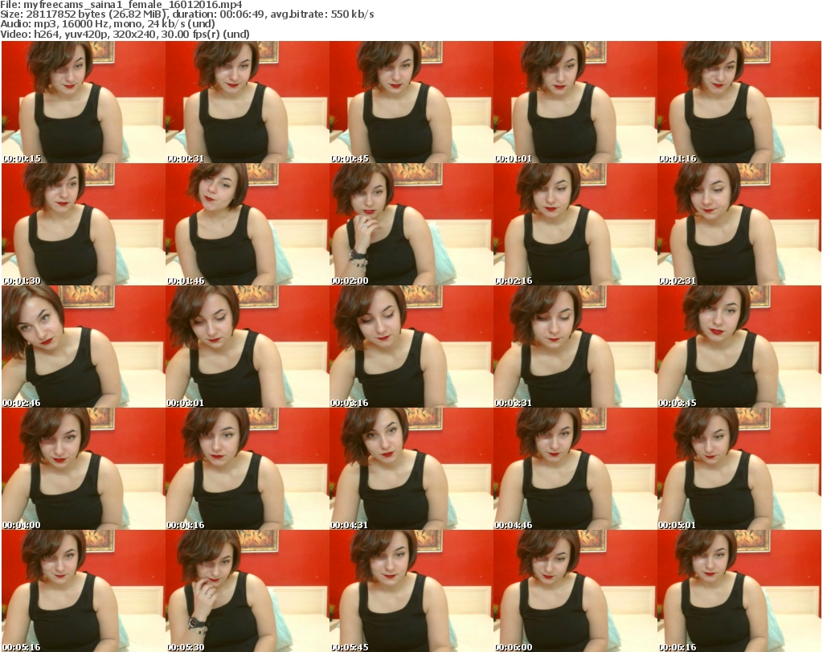
Task: Choose the thumbnail marked 00:06:16
Action: pyautogui.click(x=739, y=591)
